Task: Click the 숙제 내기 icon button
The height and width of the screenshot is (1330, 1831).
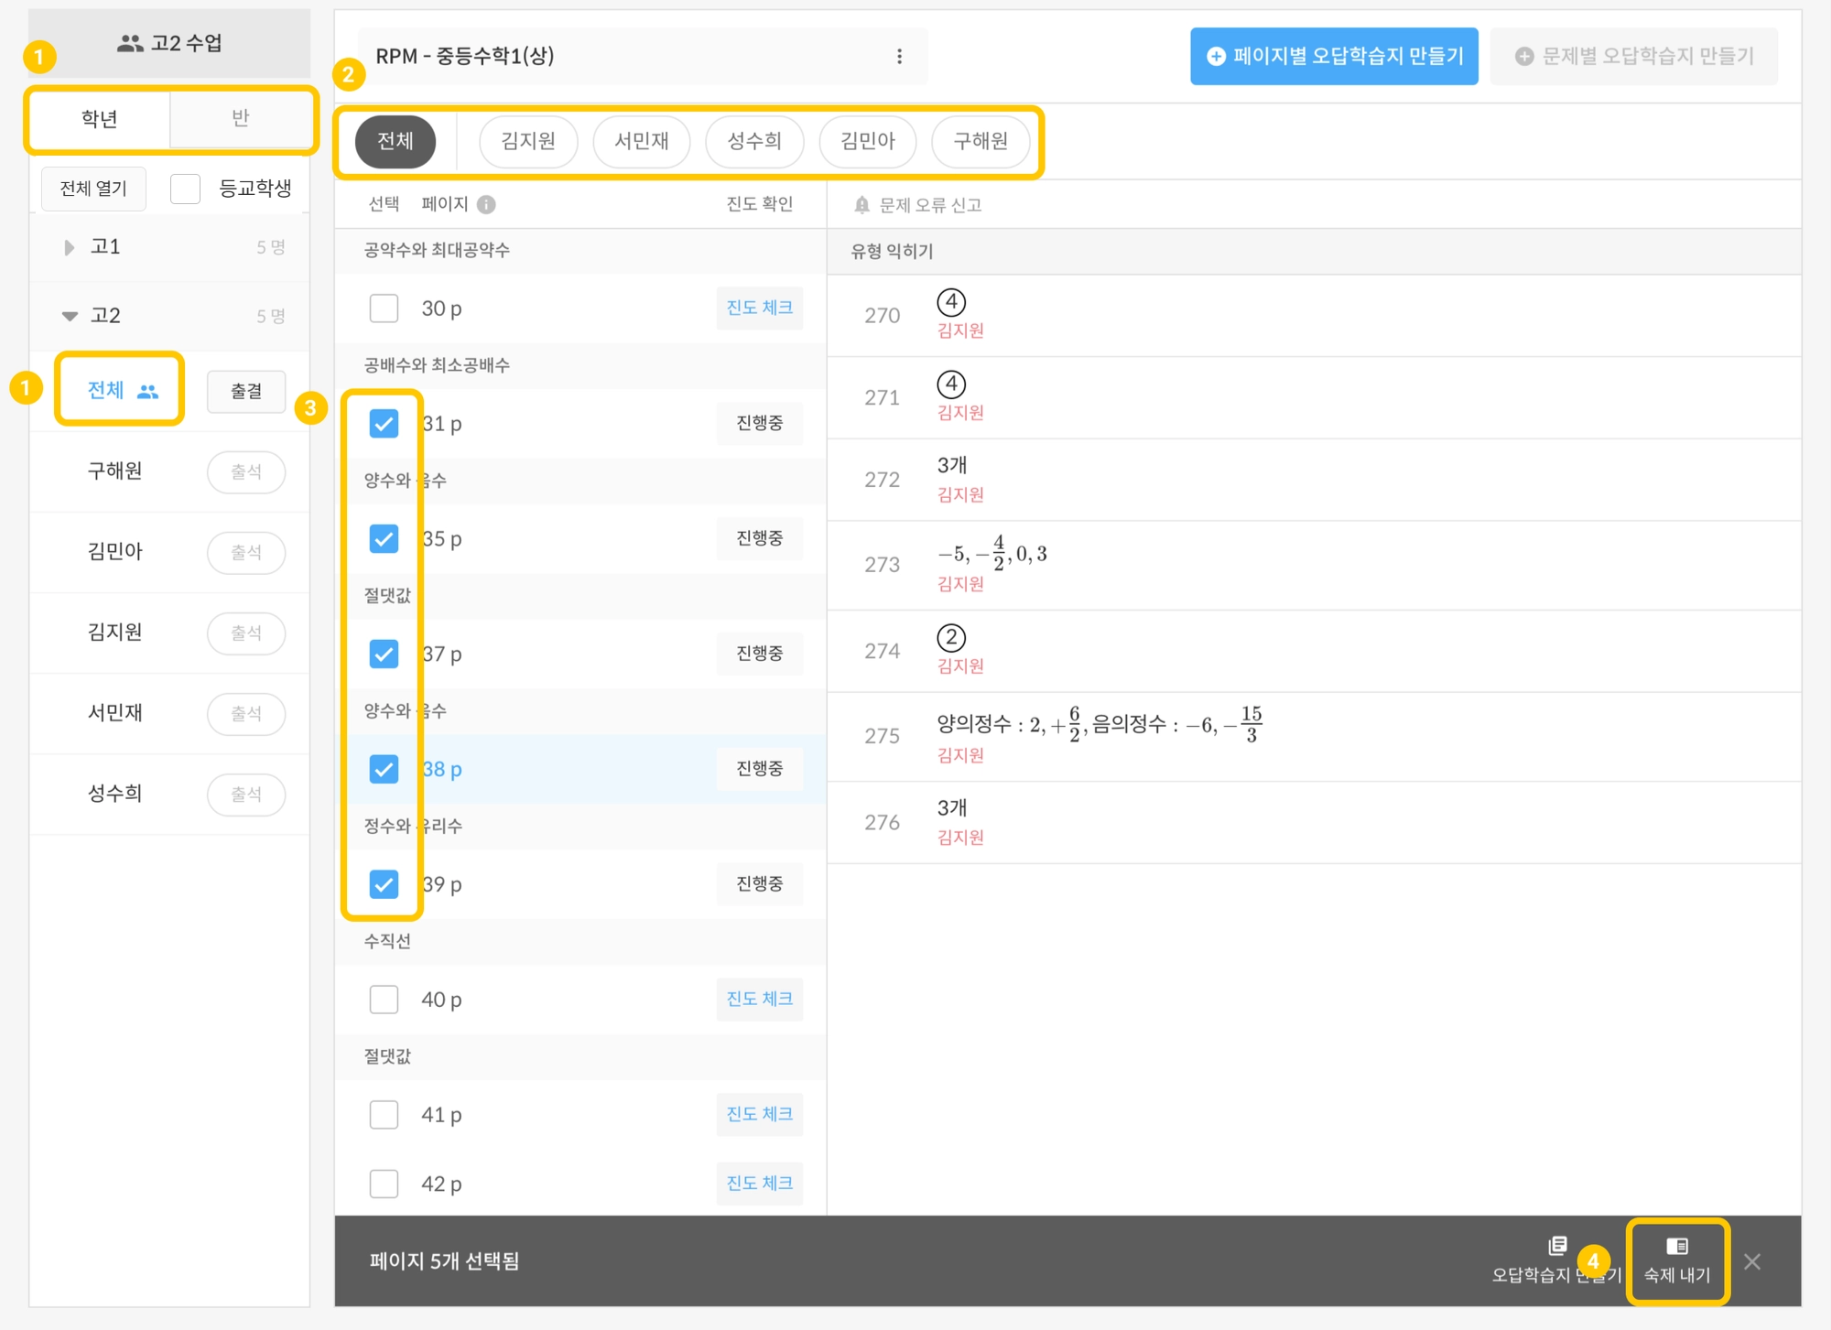Action: pos(1676,1246)
